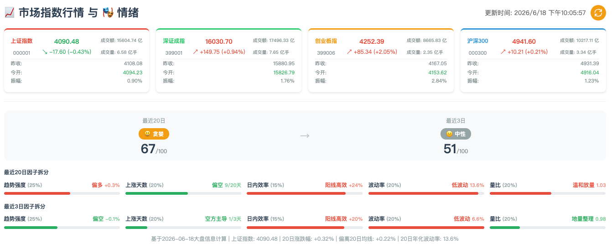Viewport: 612px width, 244px height.
Task: Click the change value +10.21 (+0.21%)
Action: pyautogui.click(x=524, y=52)
